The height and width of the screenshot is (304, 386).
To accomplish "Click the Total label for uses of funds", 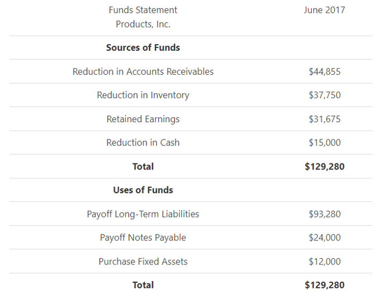I will coord(143,285).
